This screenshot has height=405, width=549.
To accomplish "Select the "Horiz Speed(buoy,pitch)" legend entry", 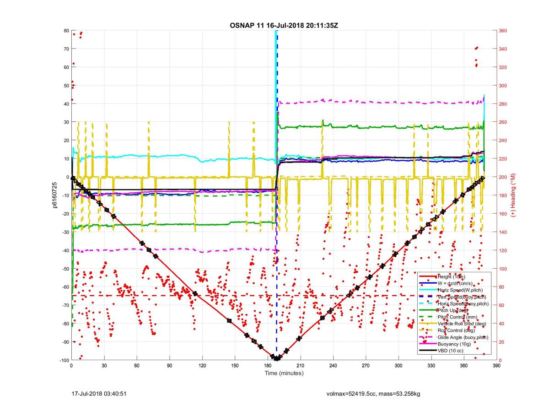I will [463, 303].
